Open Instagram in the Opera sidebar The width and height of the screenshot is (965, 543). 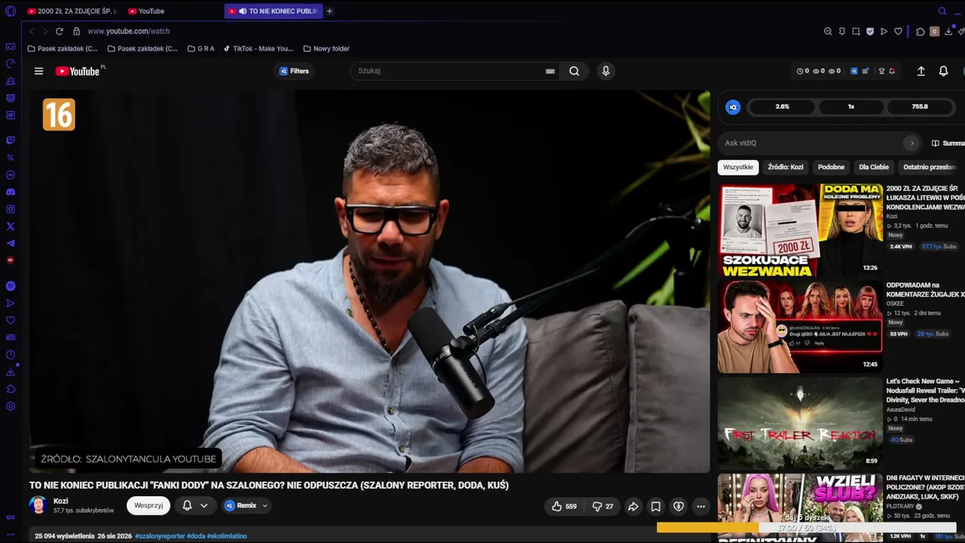(x=11, y=210)
